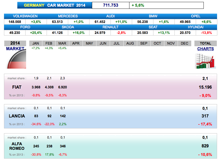220x161 pixels.
Task: Click the GERMANY CAR MARKET 2014 title
Action: 55,5
